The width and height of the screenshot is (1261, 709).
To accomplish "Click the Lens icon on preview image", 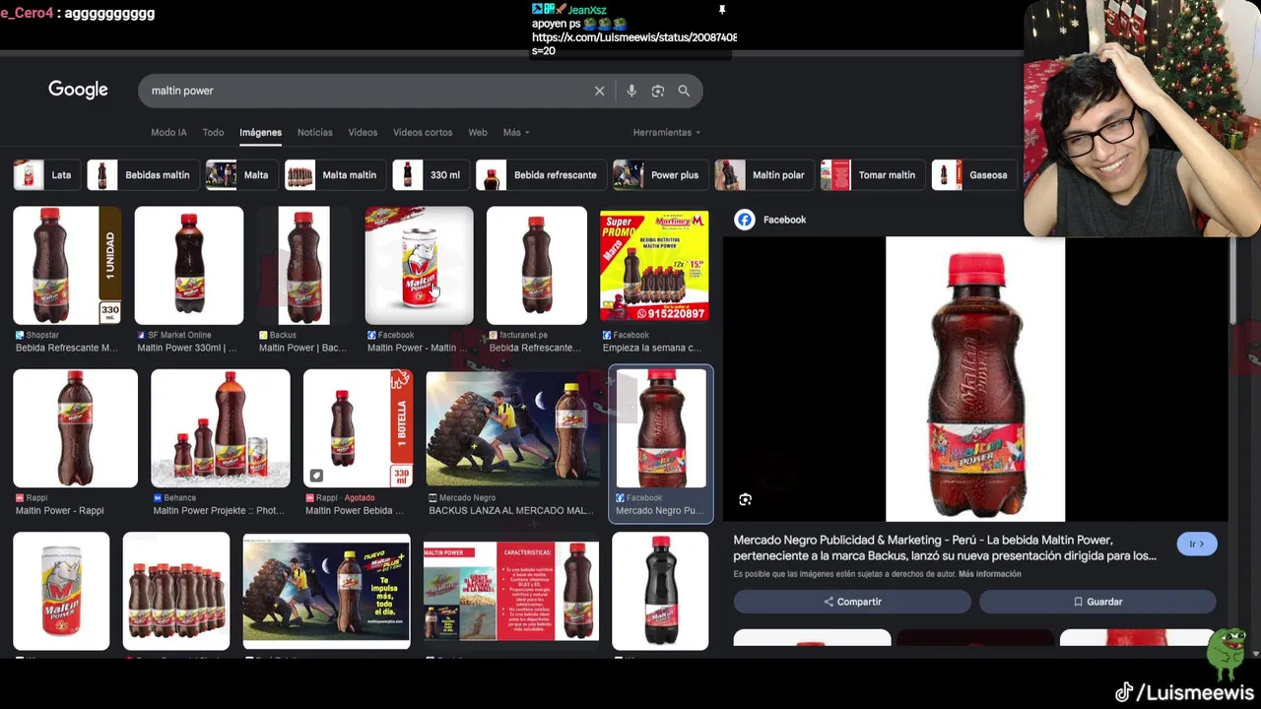I will (746, 500).
